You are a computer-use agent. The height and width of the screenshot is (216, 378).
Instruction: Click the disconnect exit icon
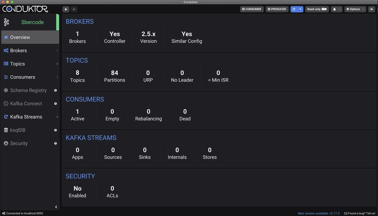(371, 9)
